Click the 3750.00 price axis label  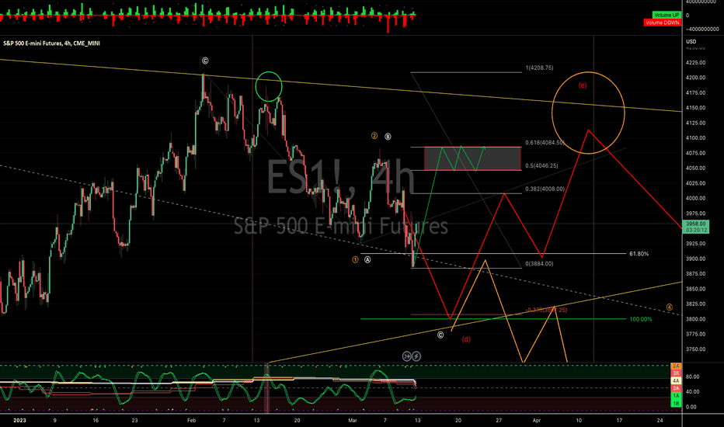696,349
